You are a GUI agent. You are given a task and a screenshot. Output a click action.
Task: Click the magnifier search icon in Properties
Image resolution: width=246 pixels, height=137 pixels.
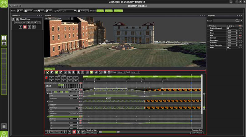pyautogui.click(x=237, y=21)
